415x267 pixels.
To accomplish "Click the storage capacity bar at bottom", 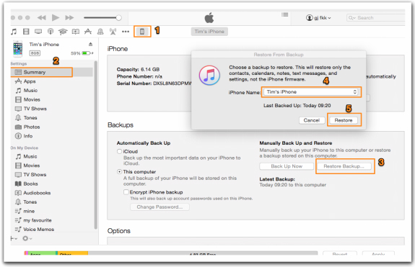I will click(171, 253).
